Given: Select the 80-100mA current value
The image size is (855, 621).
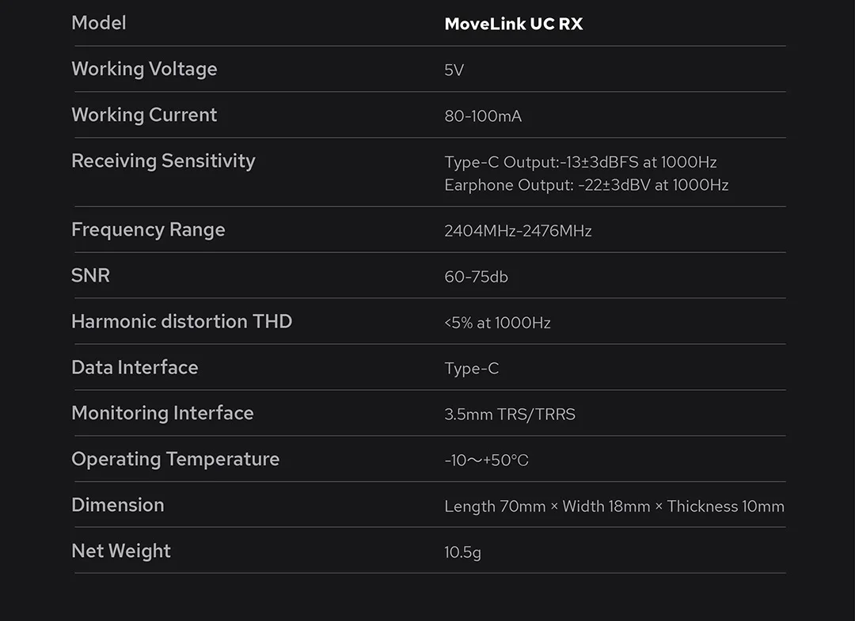Looking at the screenshot, I should pos(483,116).
